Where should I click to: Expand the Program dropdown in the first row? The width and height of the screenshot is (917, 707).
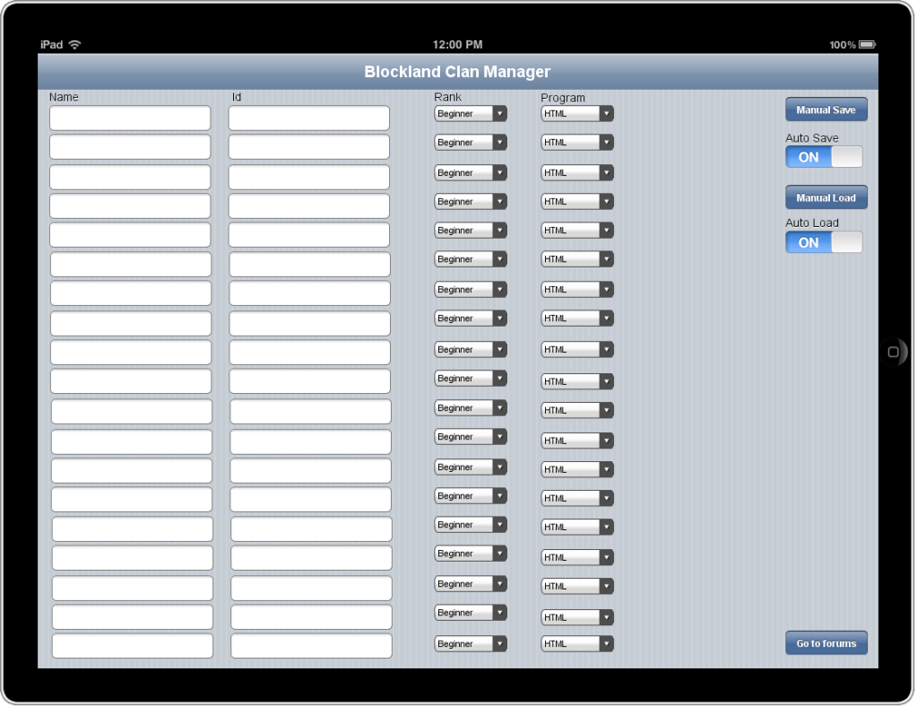(x=577, y=114)
